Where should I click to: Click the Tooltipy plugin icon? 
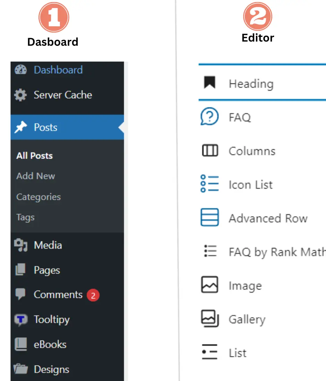point(20,319)
